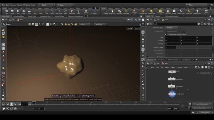The height and width of the screenshot is (120, 214).
Task: Open the Main radial menu dropdown
Action: pos(65,5)
